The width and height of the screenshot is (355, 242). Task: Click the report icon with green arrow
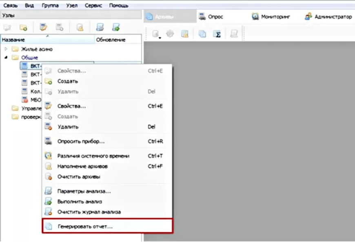point(116,27)
